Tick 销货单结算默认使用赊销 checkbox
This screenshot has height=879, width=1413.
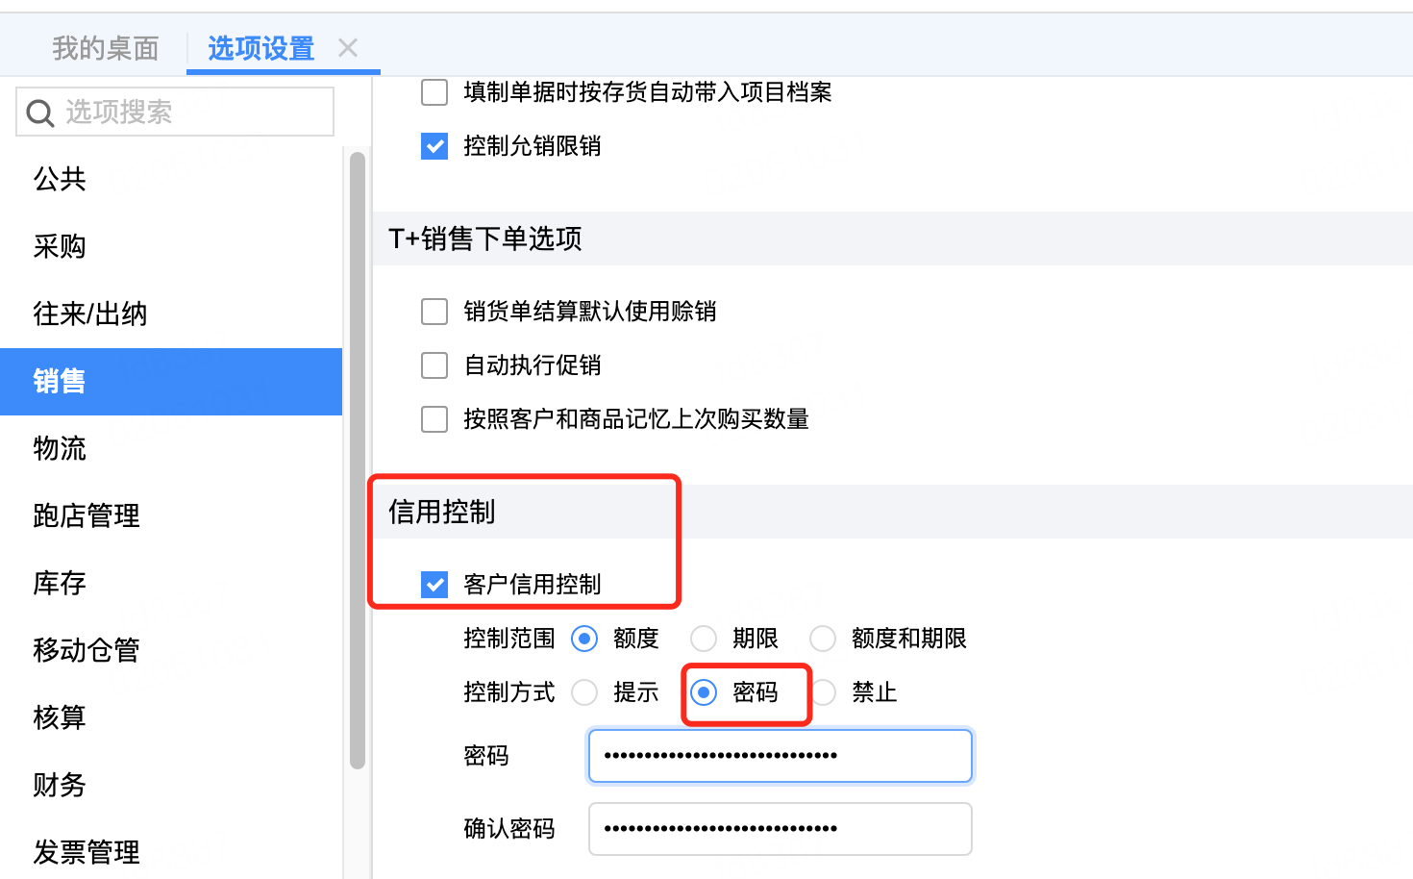(x=434, y=312)
